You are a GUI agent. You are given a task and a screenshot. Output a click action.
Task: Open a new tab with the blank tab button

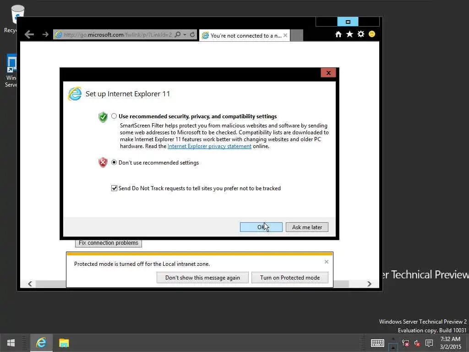(x=297, y=35)
